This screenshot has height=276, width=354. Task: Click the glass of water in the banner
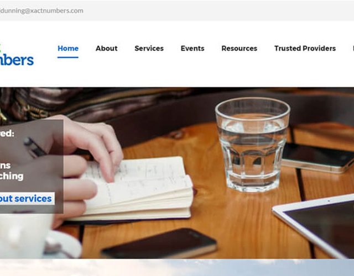point(252,145)
